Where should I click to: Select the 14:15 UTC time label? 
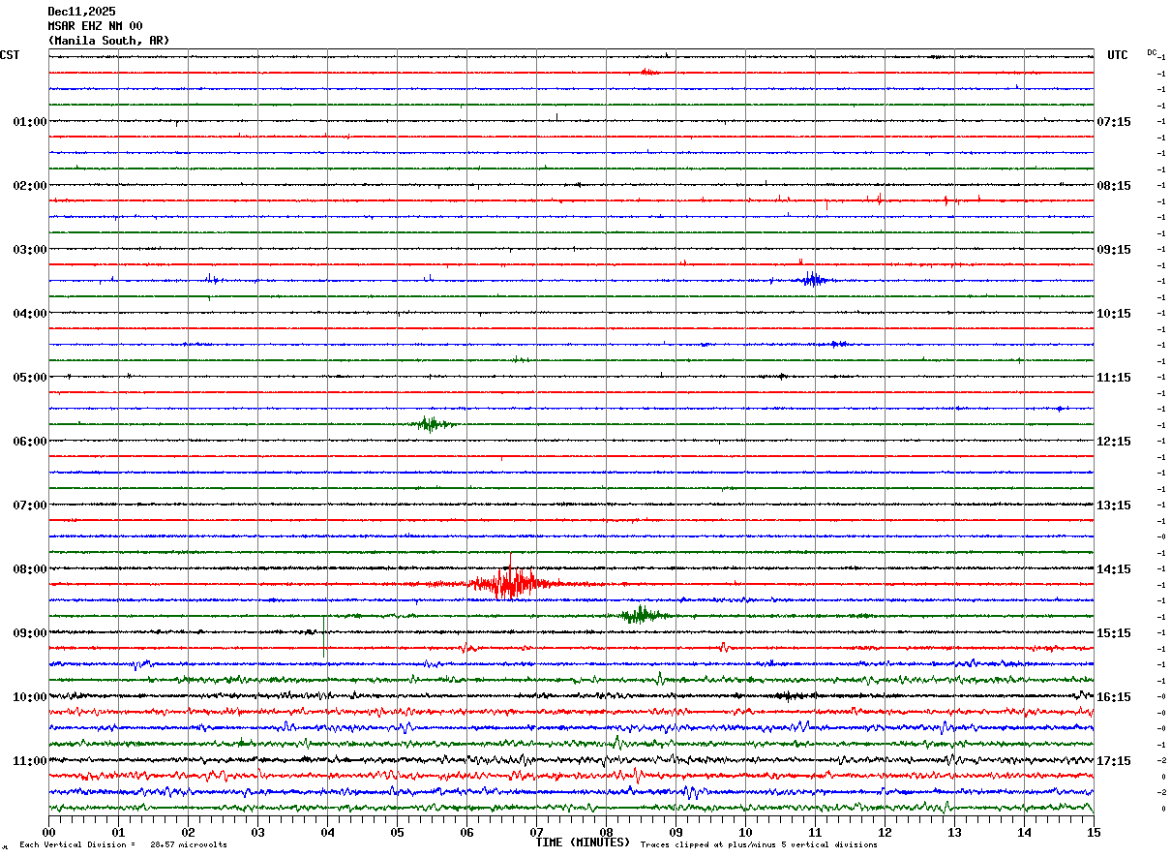pos(1114,568)
